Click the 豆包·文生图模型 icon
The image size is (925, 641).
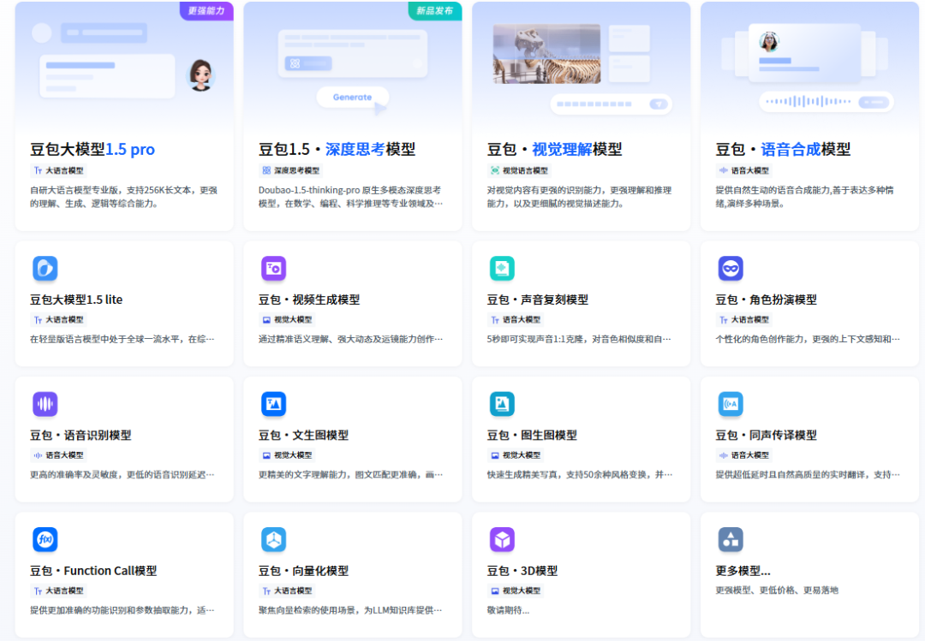coord(273,403)
